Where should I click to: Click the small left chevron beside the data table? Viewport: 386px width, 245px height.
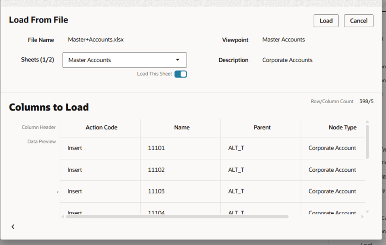57,192
